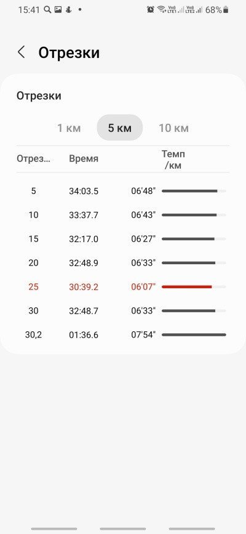The image size is (246, 534).
Task: Switch to the 10 км split tab
Action: click(x=173, y=128)
